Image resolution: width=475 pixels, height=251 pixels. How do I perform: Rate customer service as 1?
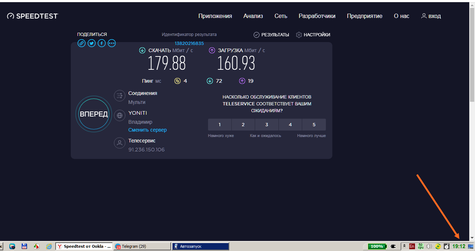pyautogui.click(x=220, y=125)
